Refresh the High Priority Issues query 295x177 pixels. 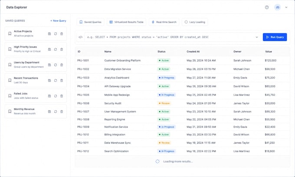56,49
